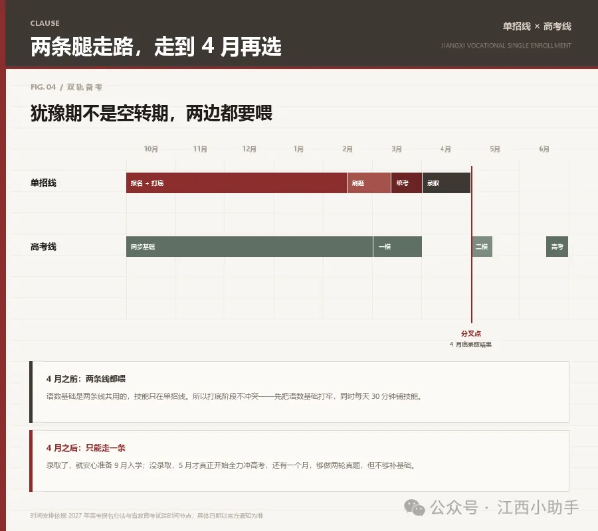Screen dimensions: 598x531
Task: Click the 11月 column header
Action: (x=200, y=149)
